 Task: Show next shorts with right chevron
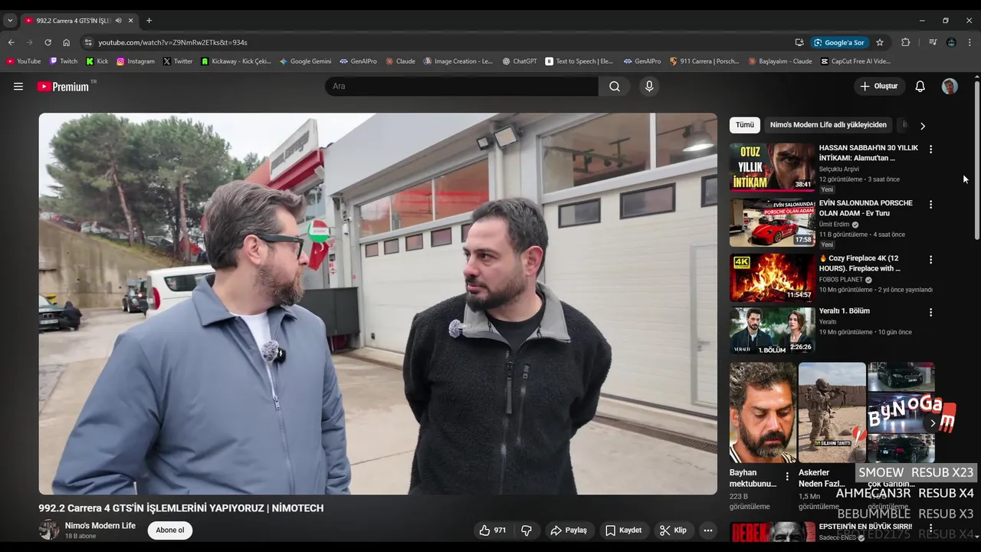click(x=933, y=422)
